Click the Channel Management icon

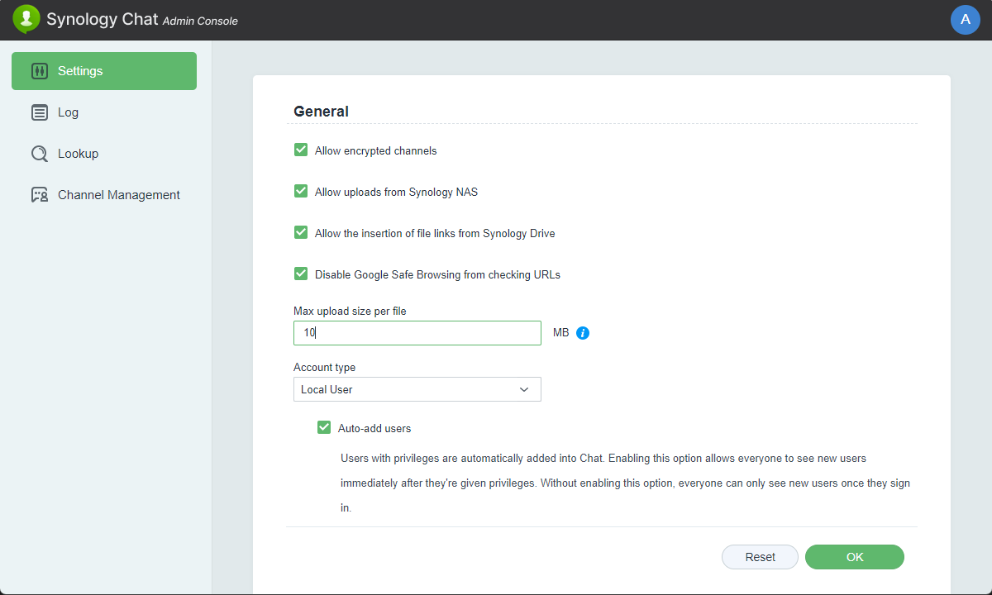click(39, 195)
